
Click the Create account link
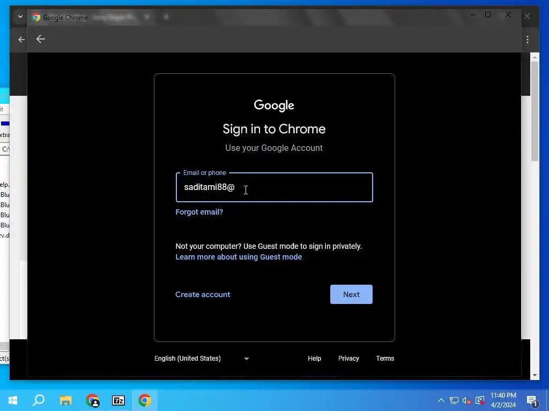tap(203, 294)
